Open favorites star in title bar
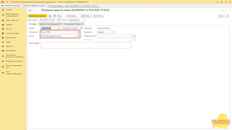 click(226, 2)
